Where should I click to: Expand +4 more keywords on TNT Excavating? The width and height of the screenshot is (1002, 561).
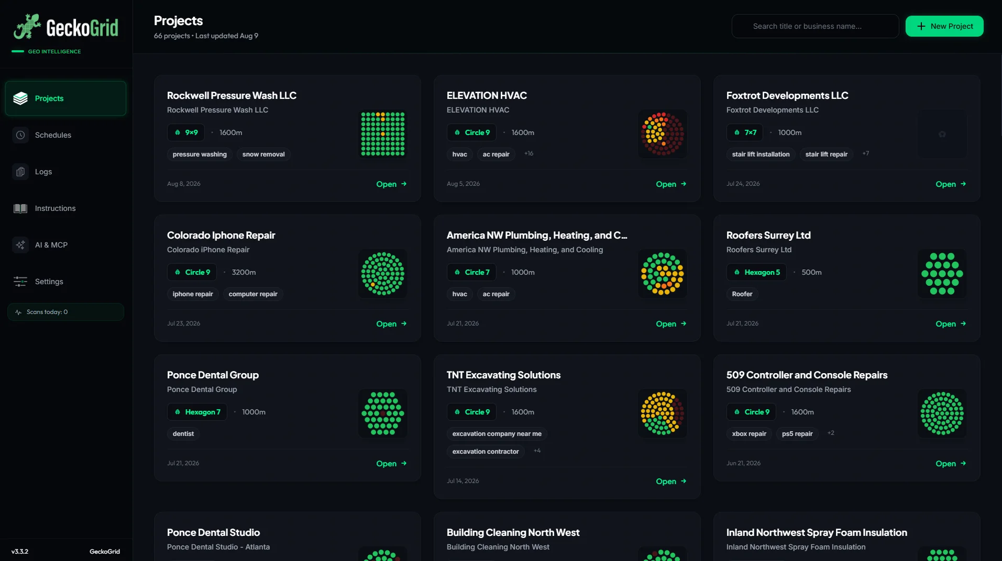click(537, 451)
